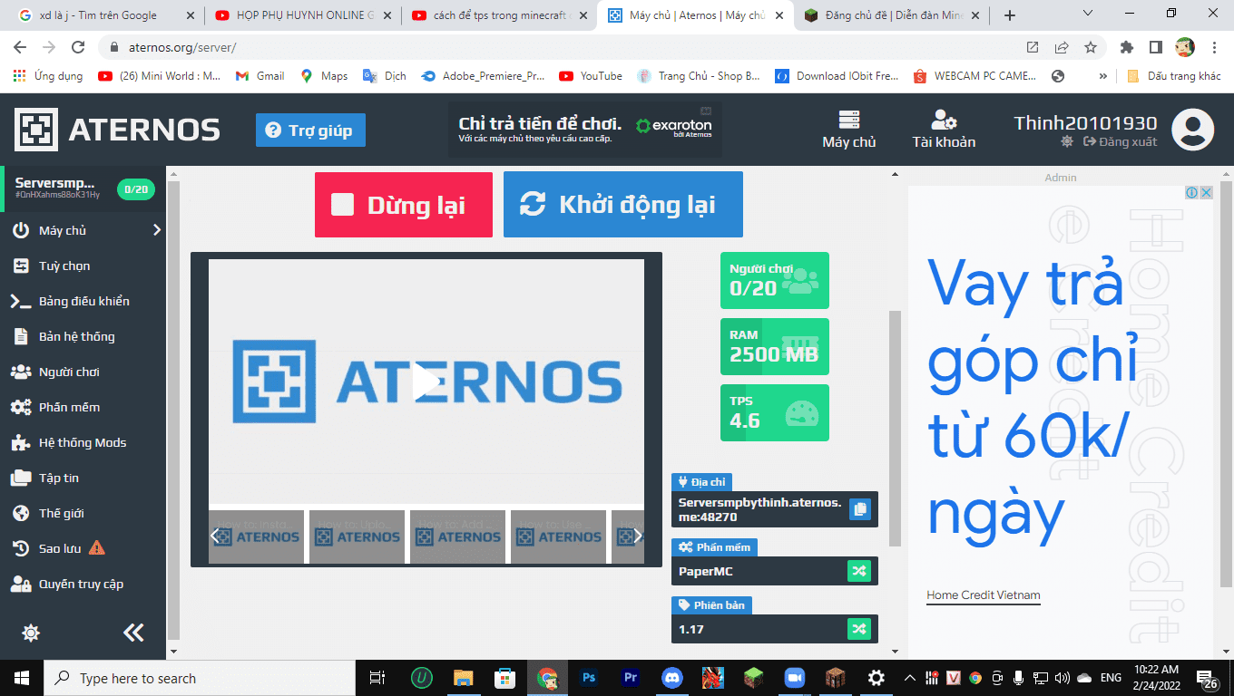The height and width of the screenshot is (696, 1234).
Task: Close the Home Credit ad
Action: point(1207,192)
